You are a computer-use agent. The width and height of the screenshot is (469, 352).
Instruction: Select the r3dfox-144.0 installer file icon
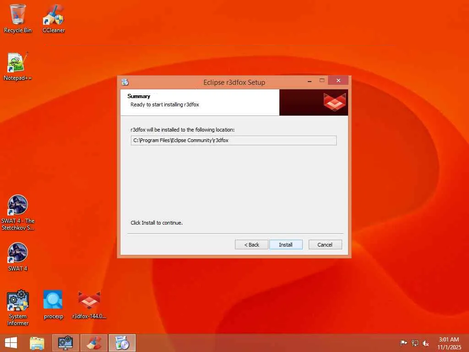[x=89, y=305]
